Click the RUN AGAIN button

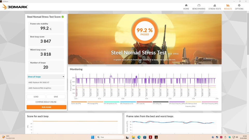46,107
